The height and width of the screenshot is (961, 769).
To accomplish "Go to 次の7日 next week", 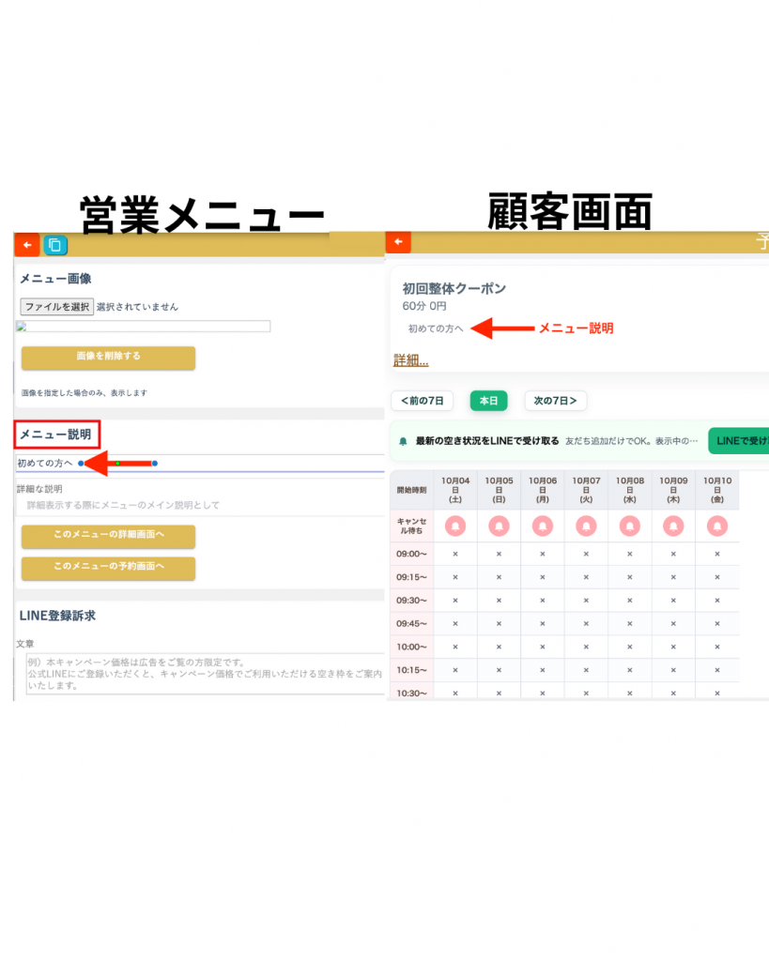I will tap(555, 401).
